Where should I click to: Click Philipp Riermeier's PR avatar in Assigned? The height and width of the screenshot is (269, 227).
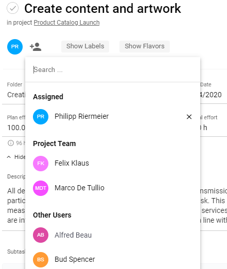pyautogui.click(x=41, y=117)
